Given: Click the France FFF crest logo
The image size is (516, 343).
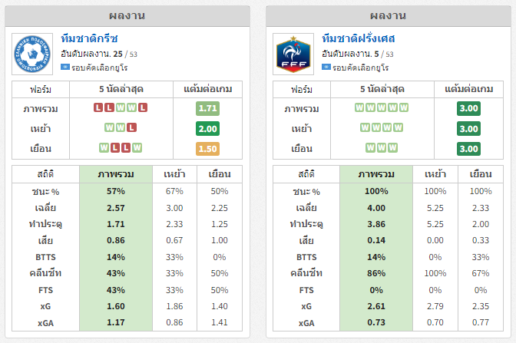Looking at the screenshot, I should (x=293, y=54).
